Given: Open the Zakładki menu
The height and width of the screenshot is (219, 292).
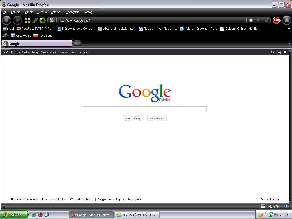Looking at the screenshot, I should (x=56, y=12).
